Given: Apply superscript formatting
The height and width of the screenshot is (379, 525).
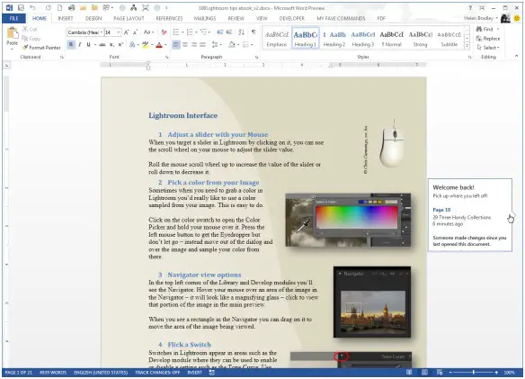Looking at the screenshot, I should click(120, 45).
